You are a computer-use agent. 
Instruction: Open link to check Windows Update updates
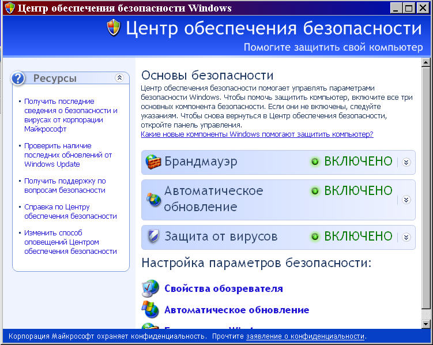[x=68, y=155]
